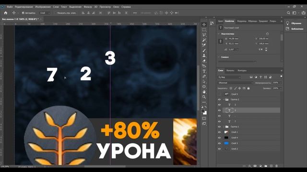Filter layers by type (T) icon
The image size is (307, 172).
coord(260,77)
